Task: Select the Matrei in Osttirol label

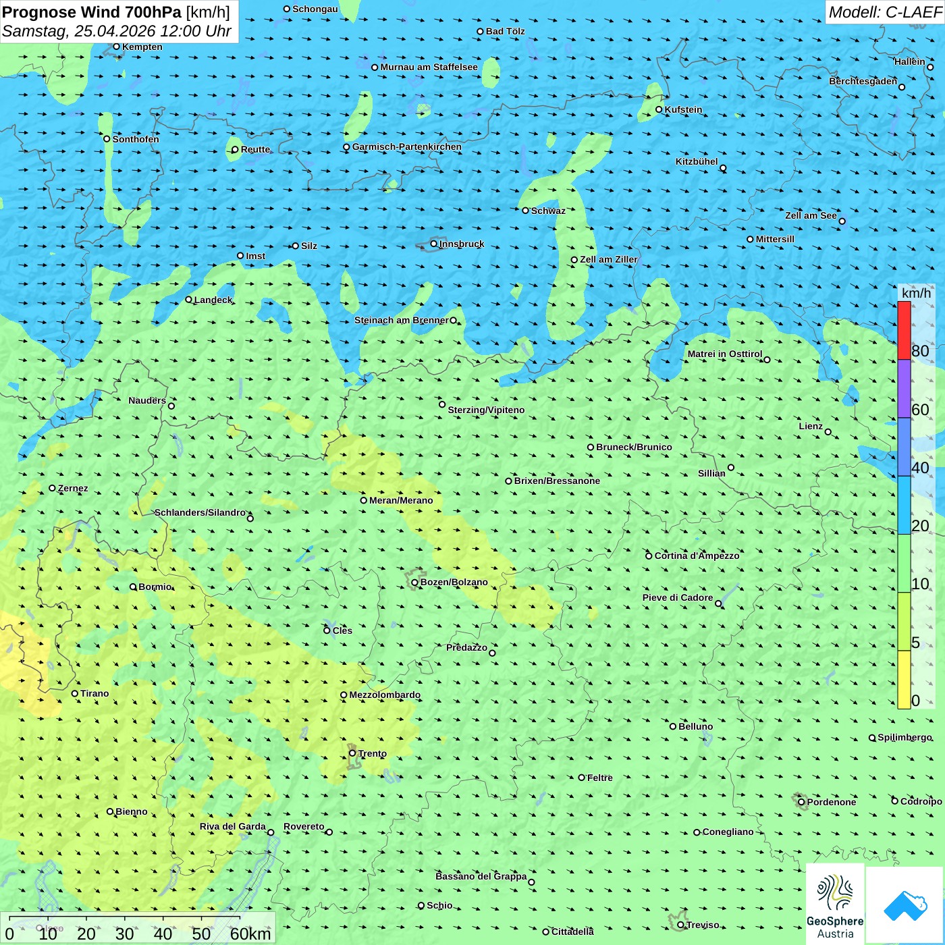Action: click(x=724, y=354)
